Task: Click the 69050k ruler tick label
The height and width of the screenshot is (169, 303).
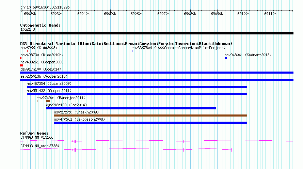Action: (x=110, y=14)
